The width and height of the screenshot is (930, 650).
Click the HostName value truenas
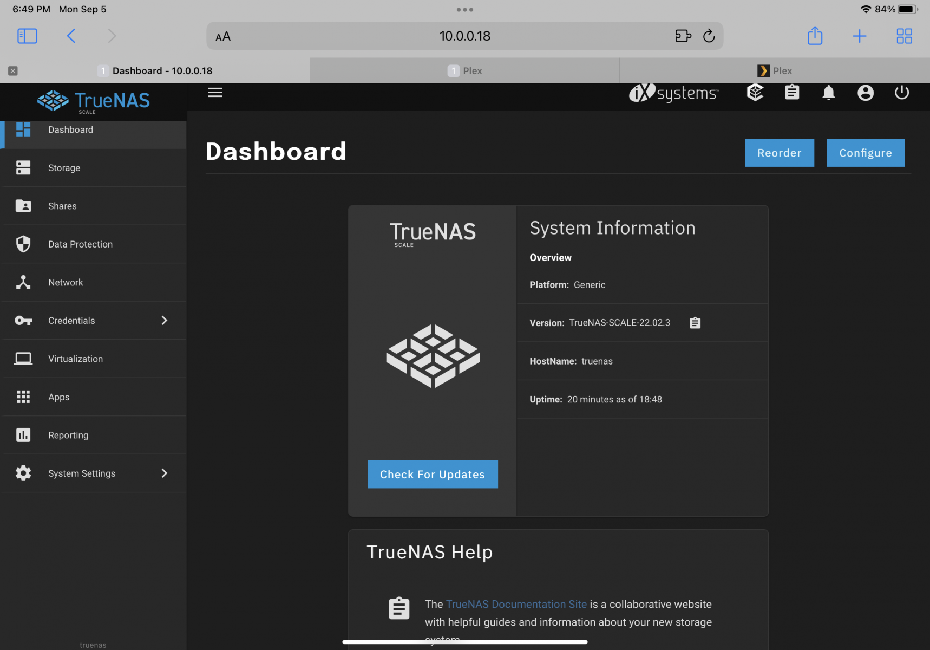tap(597, 361)
